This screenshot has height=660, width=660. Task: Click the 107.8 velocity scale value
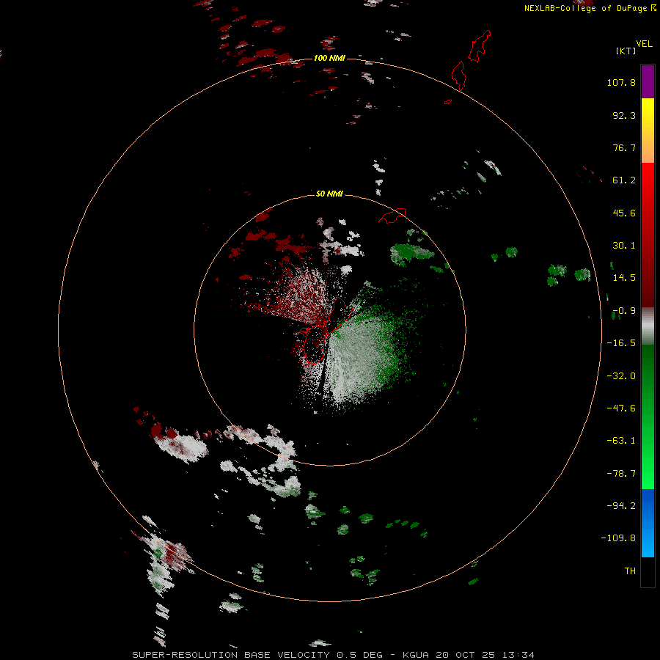(x=621, y=83)
